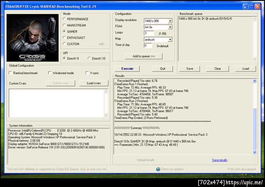Viewport: 265px width, 187px height.
Task: Select the queued 1440 x 900 ambush entry
Action: pos(205,19)
